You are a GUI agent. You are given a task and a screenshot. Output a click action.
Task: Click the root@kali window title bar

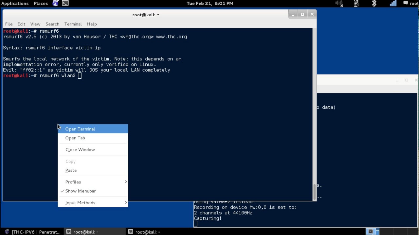(x=146, y=15)
